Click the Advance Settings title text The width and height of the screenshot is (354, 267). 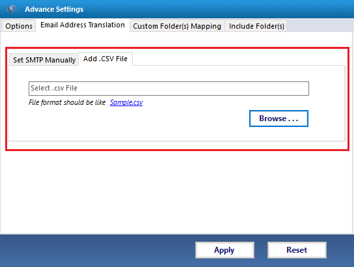pos(54,9)
